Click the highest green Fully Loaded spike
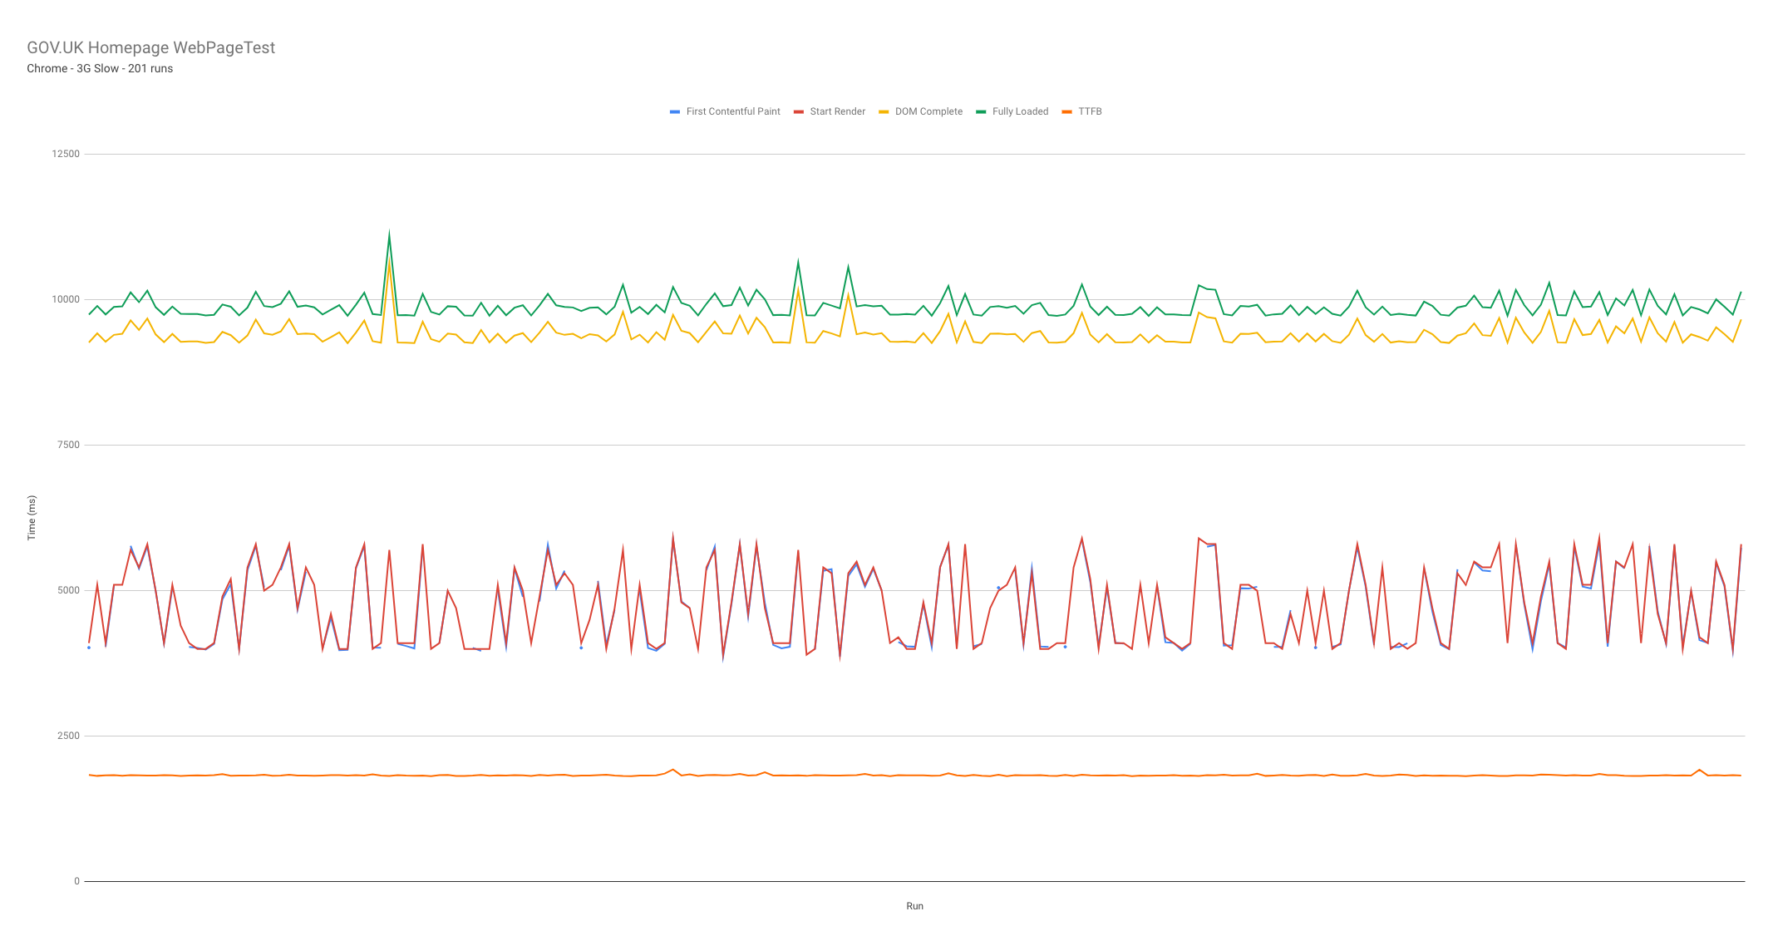The image size is (1773, 926). click(x=389, y=235)
